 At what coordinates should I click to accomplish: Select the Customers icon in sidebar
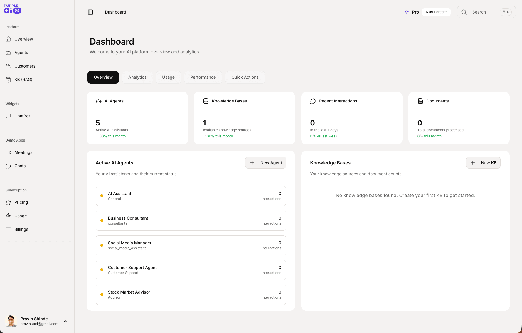pyautogui.click(x=8, y=66)
